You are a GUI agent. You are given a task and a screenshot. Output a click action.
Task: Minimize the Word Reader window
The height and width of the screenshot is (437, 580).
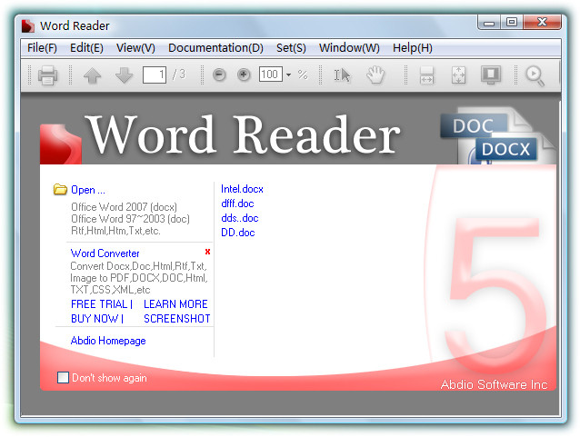[x=489, y=23]
